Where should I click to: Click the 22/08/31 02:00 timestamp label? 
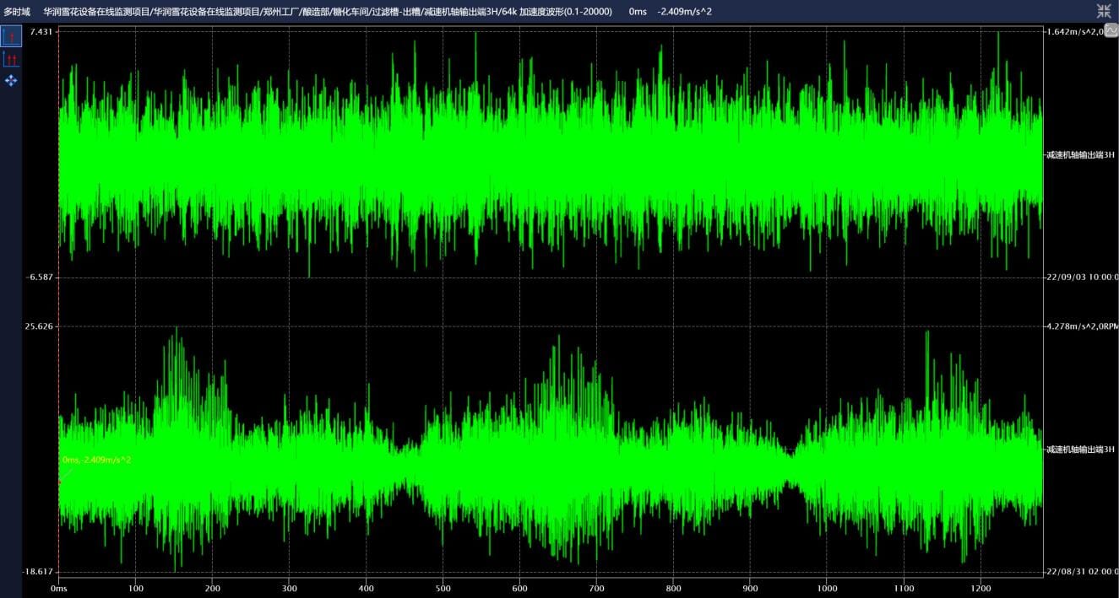pyautogui.click(x=1082, y=572)
